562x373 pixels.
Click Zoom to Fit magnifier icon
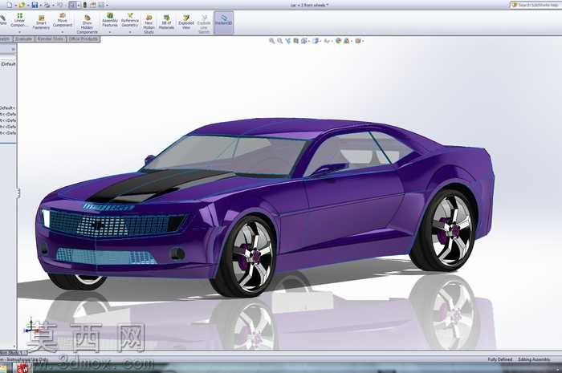[271, 41]
